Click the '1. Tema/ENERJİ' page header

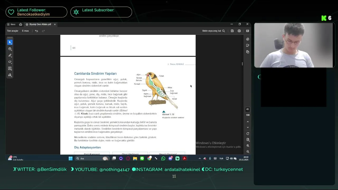(176, 64)
